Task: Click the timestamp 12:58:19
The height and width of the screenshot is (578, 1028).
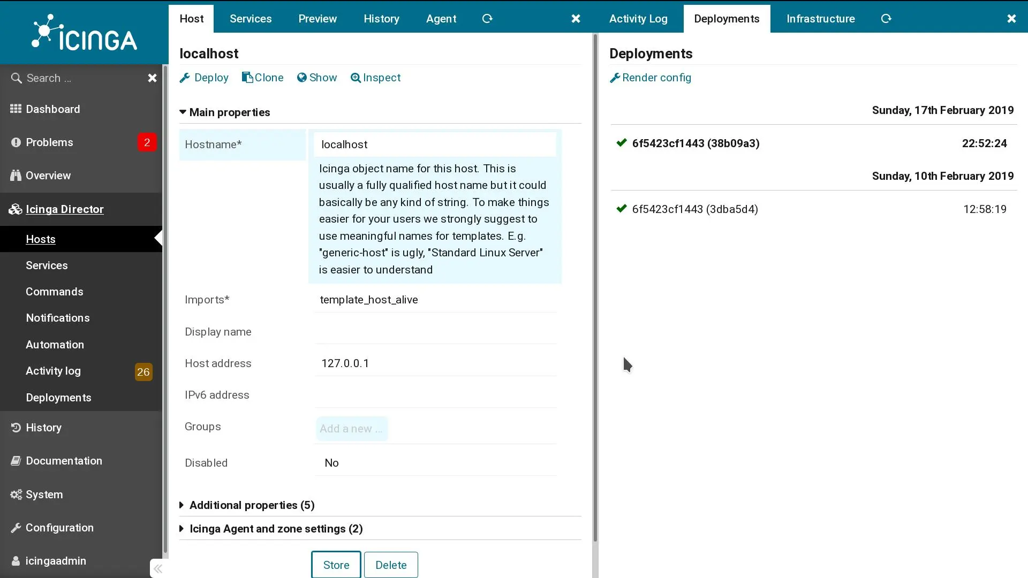Action: 985,209
